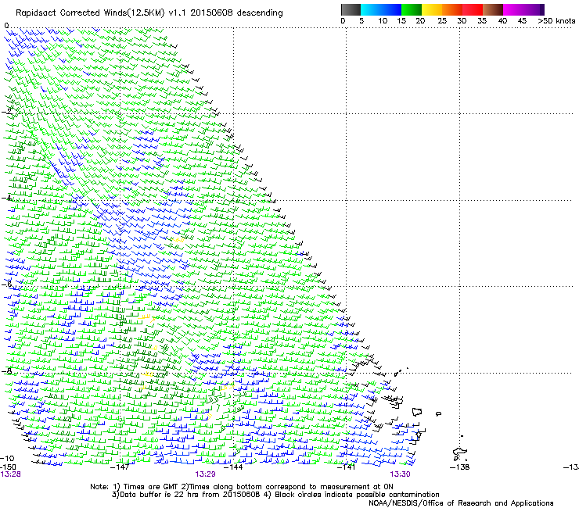Click the green 15-20 knots legend band
This screenshot has width=579, height=508.
tap(412, 9)
